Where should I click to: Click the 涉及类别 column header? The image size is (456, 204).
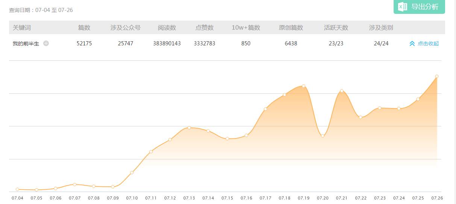pos(381,28)
